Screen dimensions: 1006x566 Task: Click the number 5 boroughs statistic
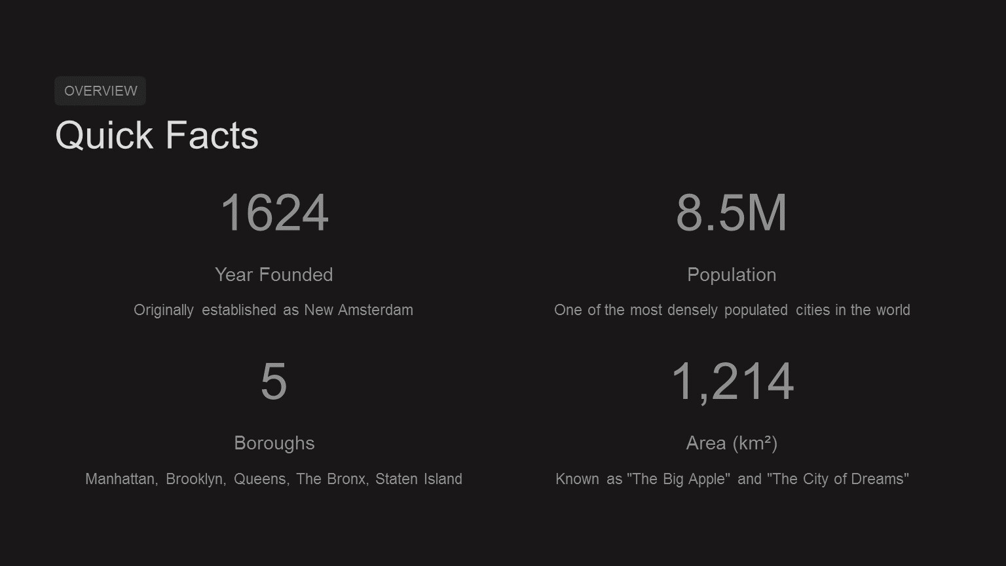(x=274, y=381)
